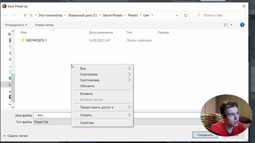Open the view options dropdown arrow
Screen dimensions: 255x143
231,25
